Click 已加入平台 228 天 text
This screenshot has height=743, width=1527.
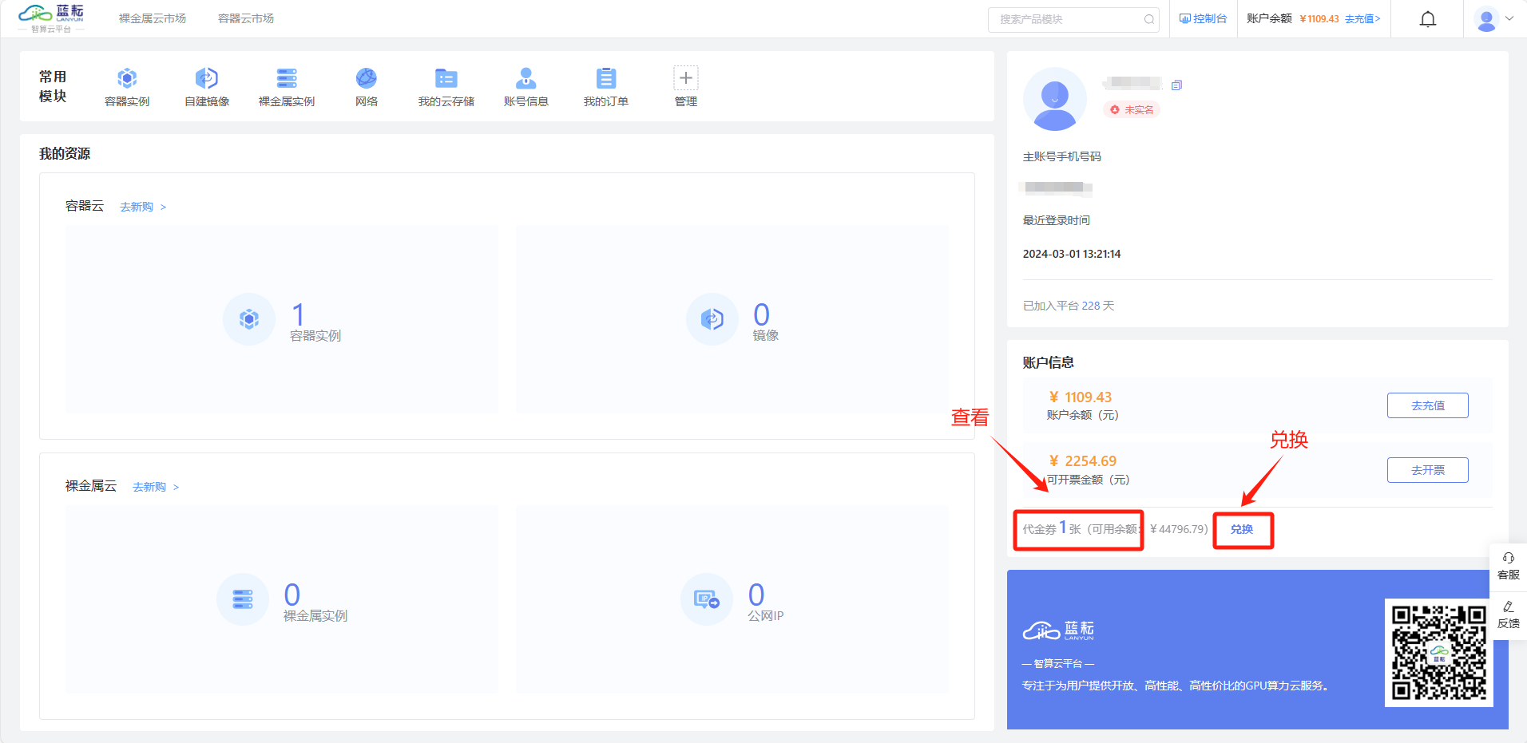tap(1069, 306)
